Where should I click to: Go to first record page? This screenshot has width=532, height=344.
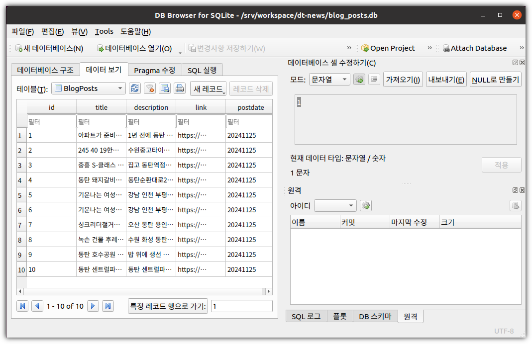pos(22,306)
